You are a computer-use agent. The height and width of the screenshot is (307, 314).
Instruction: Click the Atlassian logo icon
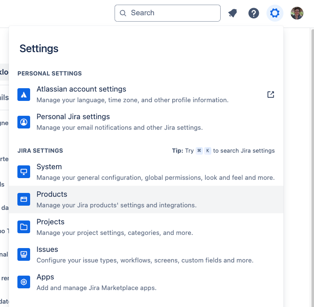24,95
